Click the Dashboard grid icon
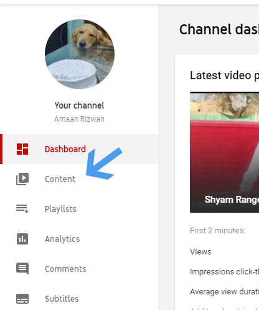The height and width of the screenshot is (310, 259). [x=22, y=149]
